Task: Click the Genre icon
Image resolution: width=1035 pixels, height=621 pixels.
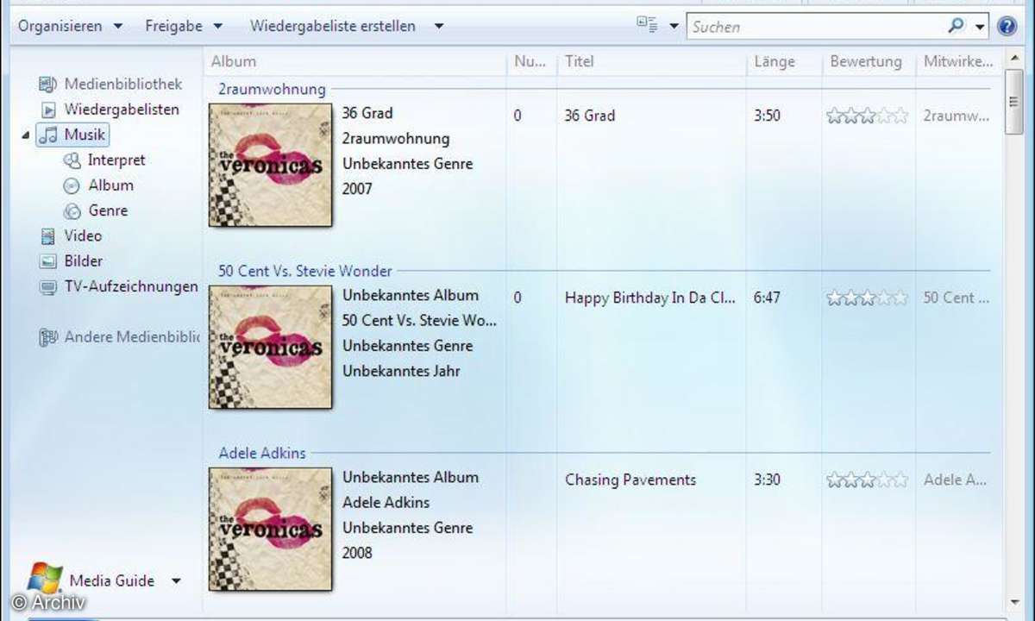Action: tap(72, 210)
